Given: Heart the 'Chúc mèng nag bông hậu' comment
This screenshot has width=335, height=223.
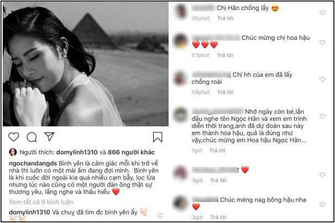Looking at the screenshot, I should click(x=322, y=204).
